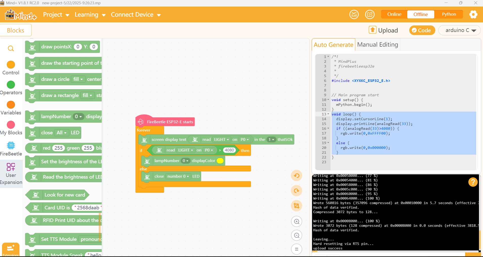Image resolution: width=483 pixels, height=257 pixels.
Task: Select the Look for new card block
Action: click(58, 195)
